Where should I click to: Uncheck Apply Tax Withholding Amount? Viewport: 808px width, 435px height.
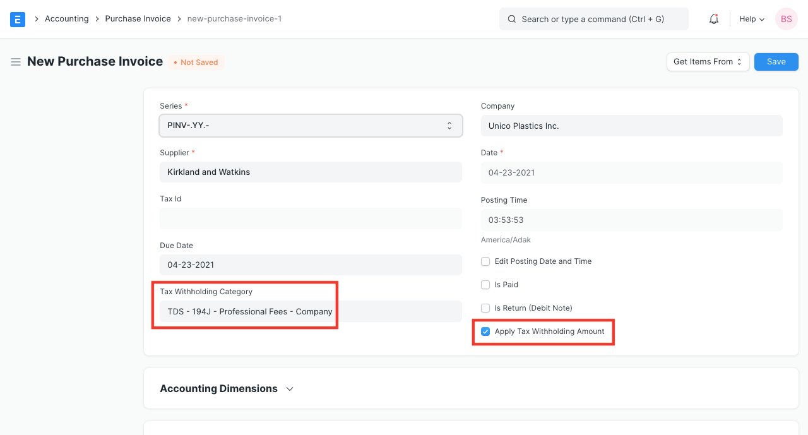coord(485,331)
